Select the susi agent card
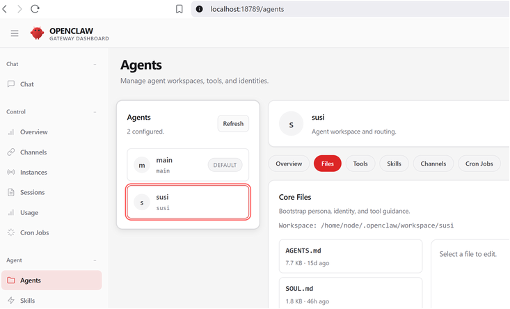This screenshot has width=510, height=309. (x=188, y=202)
